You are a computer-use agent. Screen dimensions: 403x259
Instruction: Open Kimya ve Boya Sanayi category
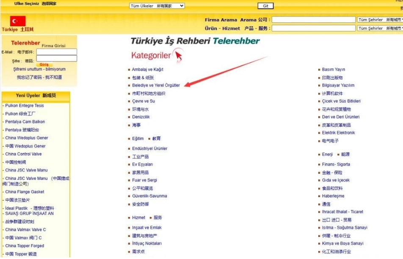342,243
